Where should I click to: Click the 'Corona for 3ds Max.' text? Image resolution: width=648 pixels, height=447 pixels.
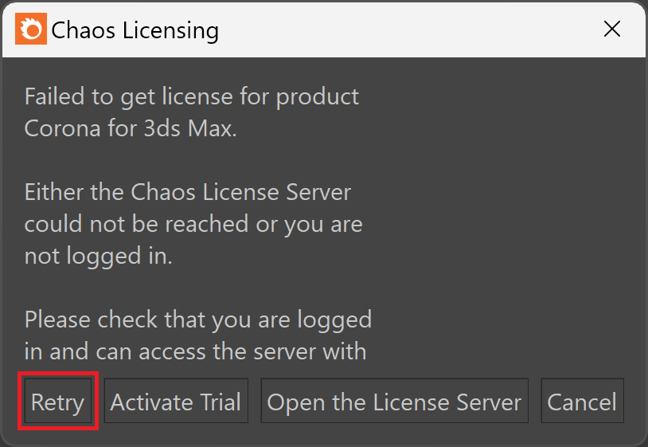(131, 128)
